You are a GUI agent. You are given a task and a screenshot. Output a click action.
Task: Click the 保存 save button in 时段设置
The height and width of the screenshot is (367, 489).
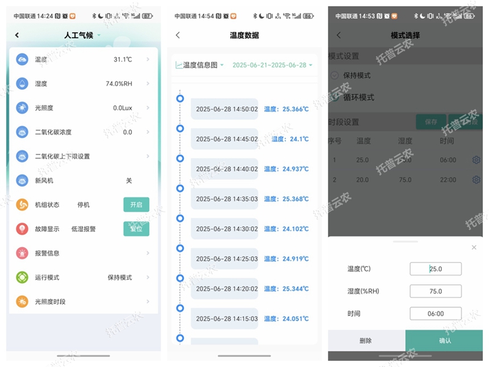(430, 122)
